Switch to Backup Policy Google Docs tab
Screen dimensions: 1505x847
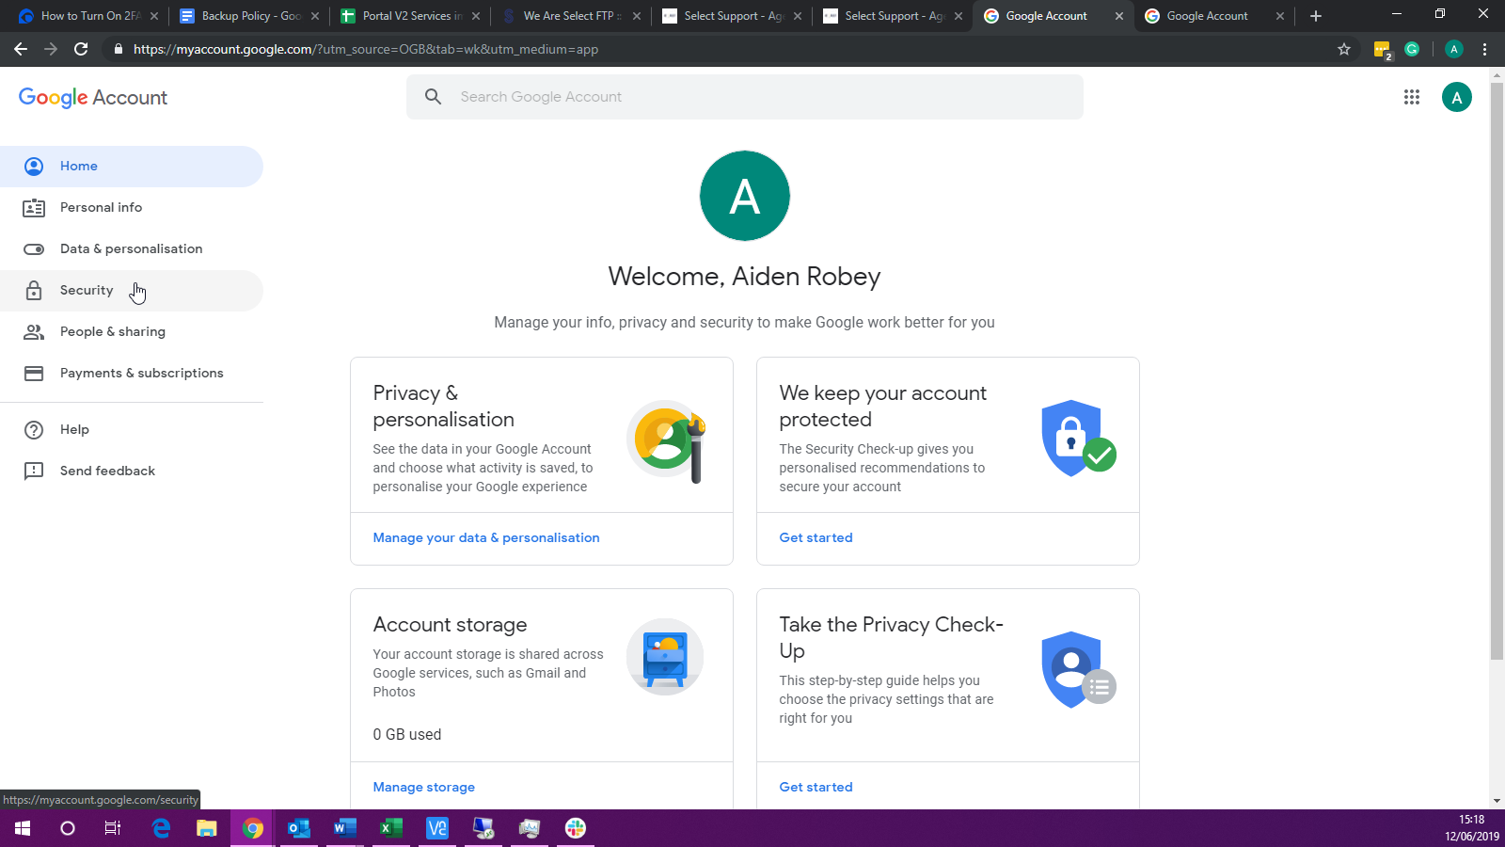tap(247, 16)
